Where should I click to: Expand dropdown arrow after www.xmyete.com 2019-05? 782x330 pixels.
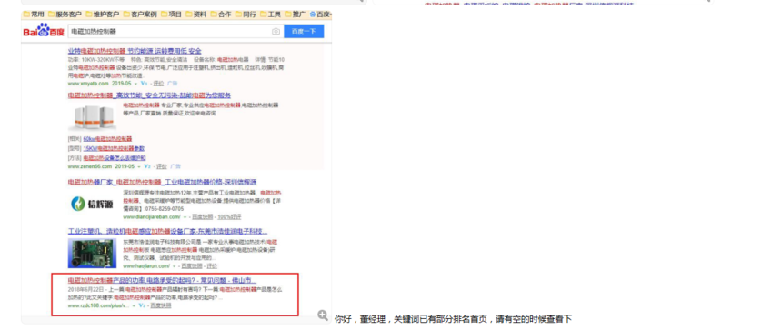tap(136, 84)
